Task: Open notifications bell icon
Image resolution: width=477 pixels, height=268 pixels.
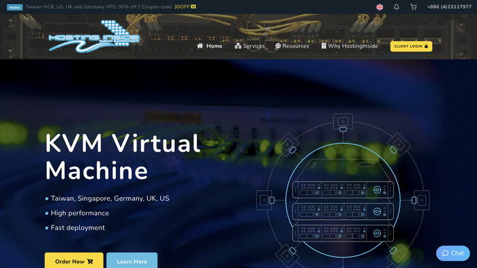Action: [396, 7]
